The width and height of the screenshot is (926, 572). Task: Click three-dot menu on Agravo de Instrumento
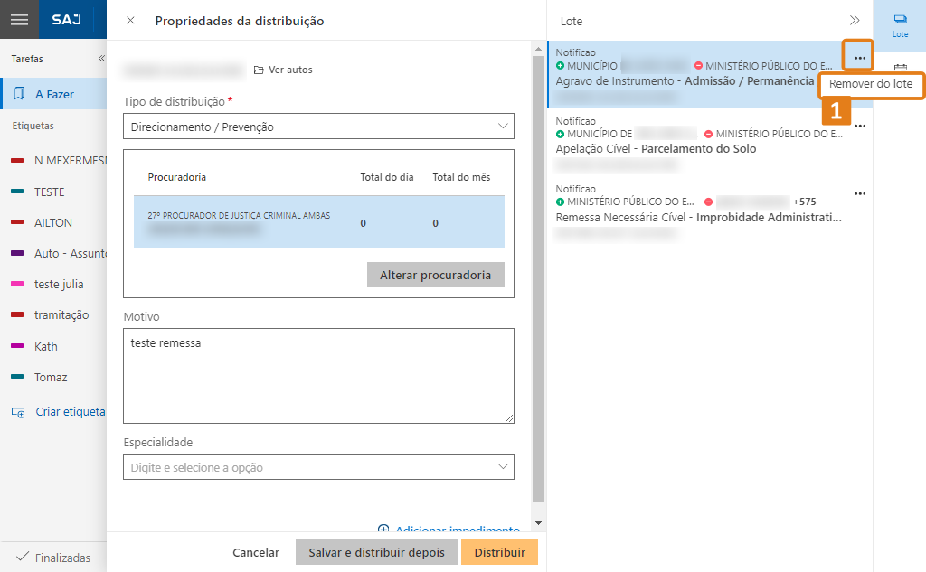[x=859, y=58]
